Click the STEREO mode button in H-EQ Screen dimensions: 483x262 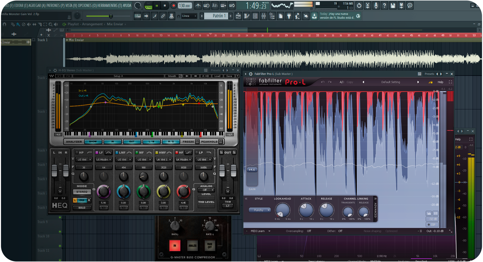[x=82, y=192]
